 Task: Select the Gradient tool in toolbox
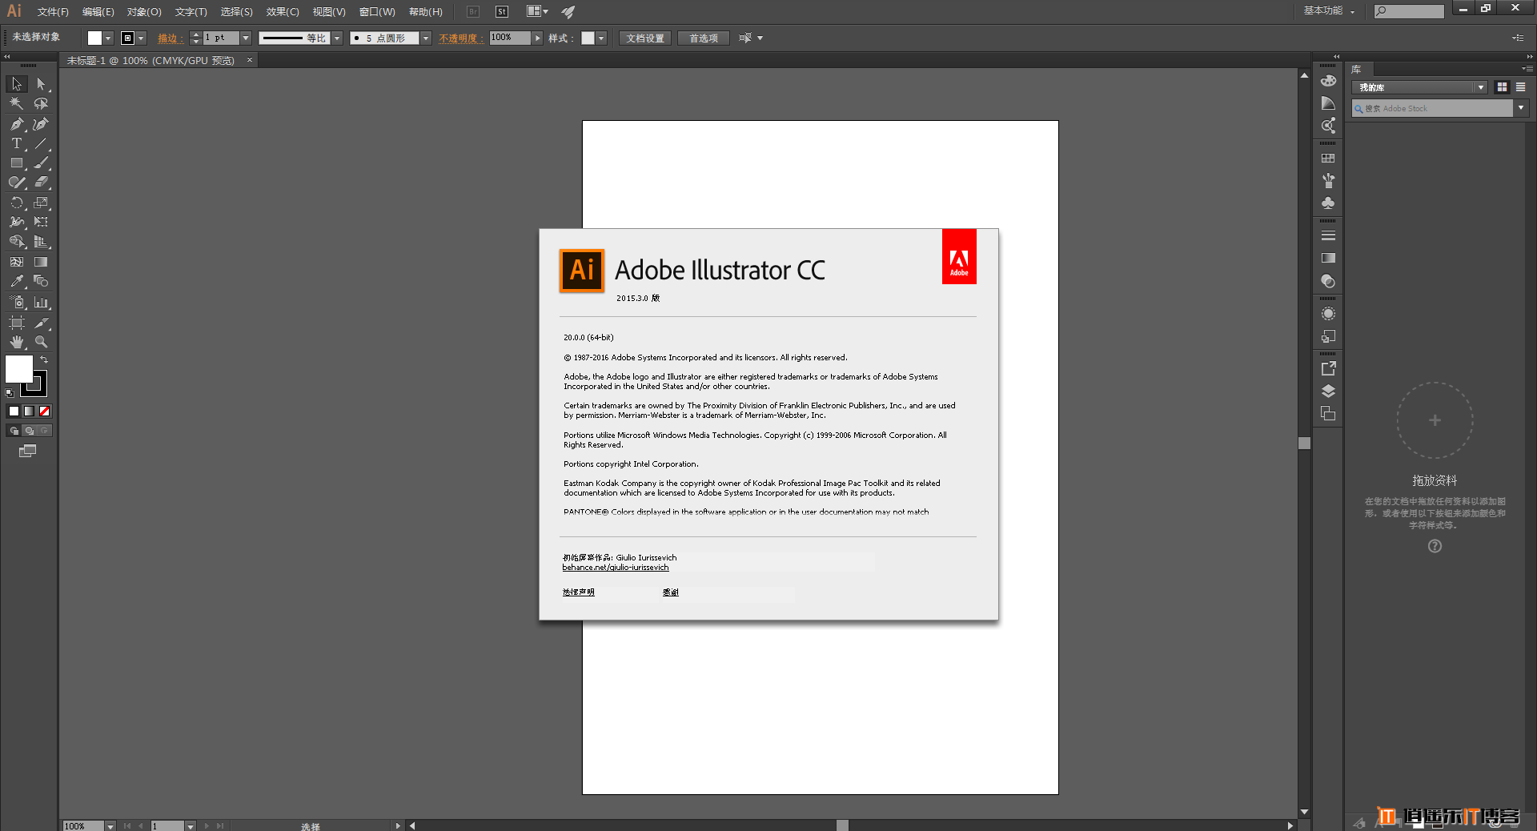point(41,262)
